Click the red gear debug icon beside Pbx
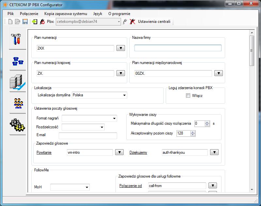Image resolution: width=261 pixels, height=206 pixels. [42, 22]
